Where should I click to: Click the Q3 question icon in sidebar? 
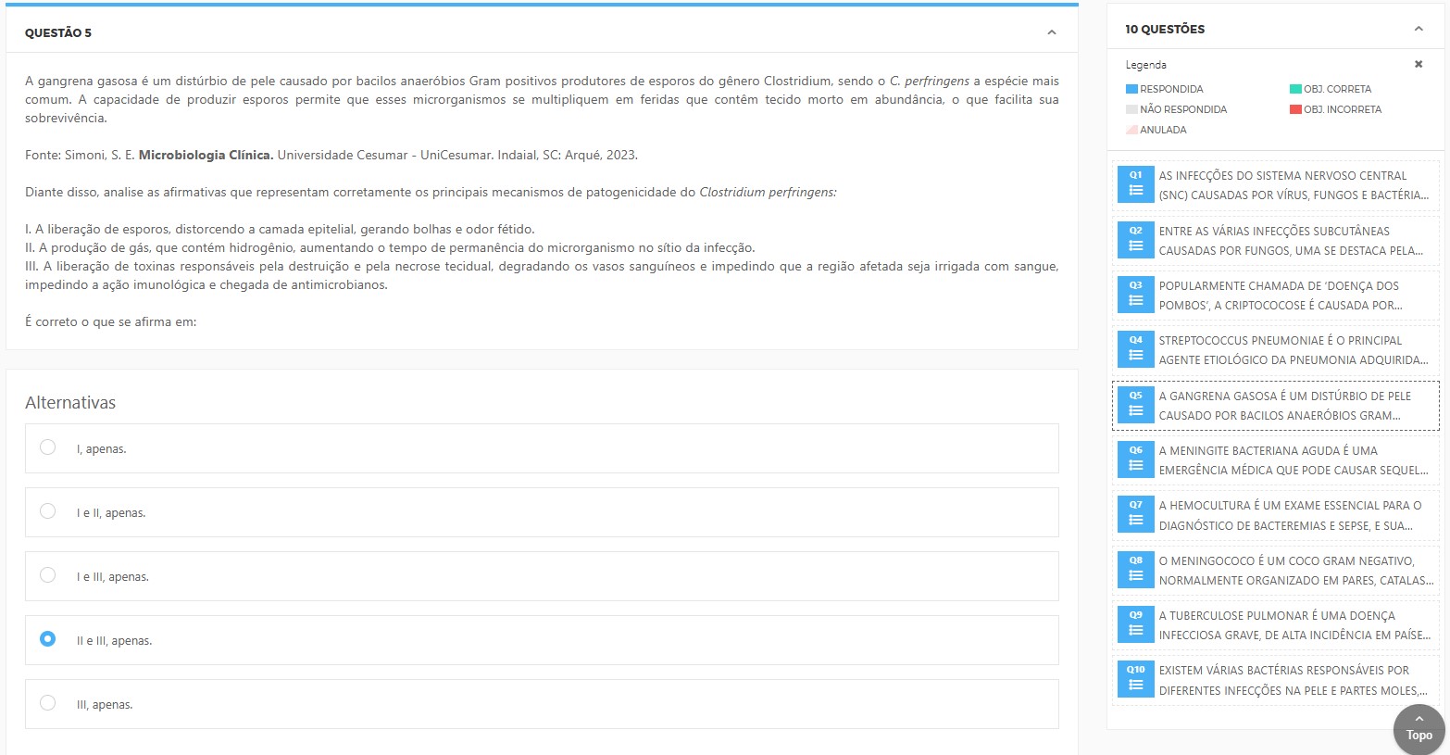1135,296
